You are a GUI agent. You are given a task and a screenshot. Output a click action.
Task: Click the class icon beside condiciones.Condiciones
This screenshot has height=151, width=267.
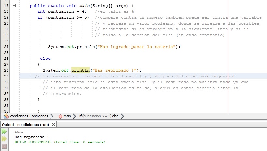pos(6,116)
